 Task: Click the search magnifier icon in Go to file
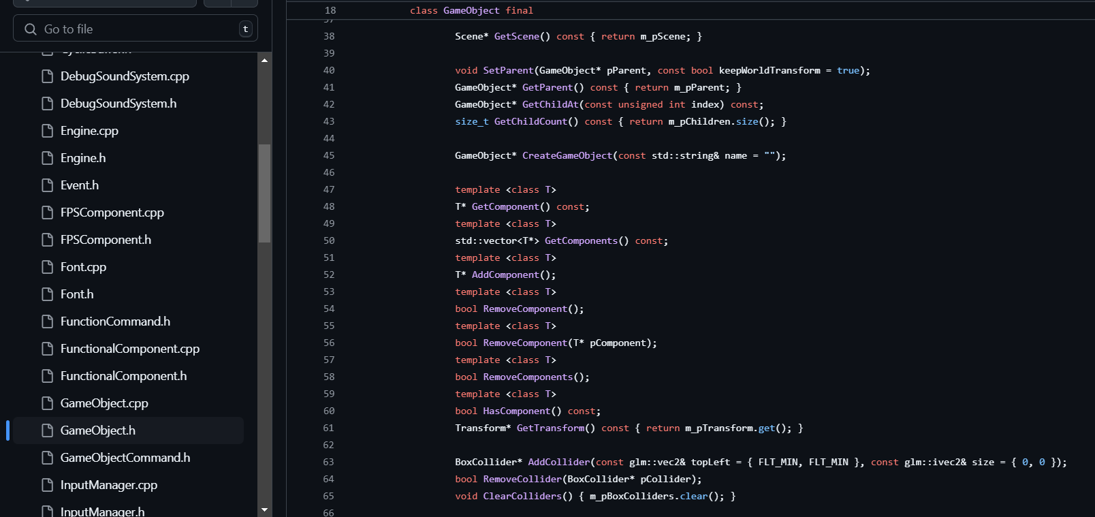coord(31,29)
